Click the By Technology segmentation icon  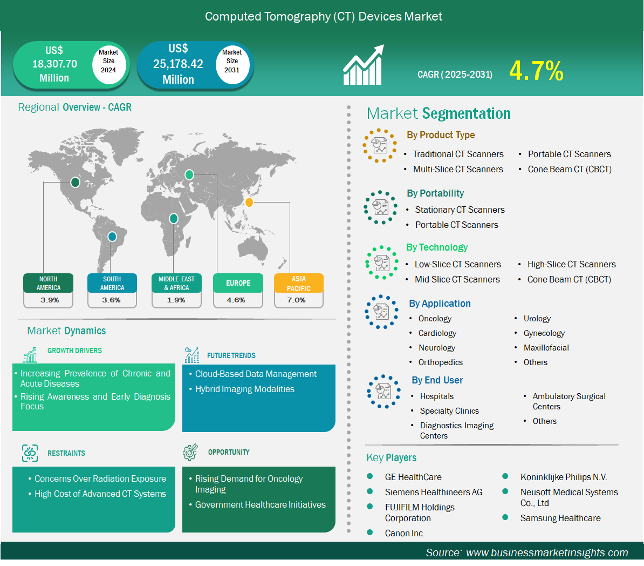coord(381,263)
